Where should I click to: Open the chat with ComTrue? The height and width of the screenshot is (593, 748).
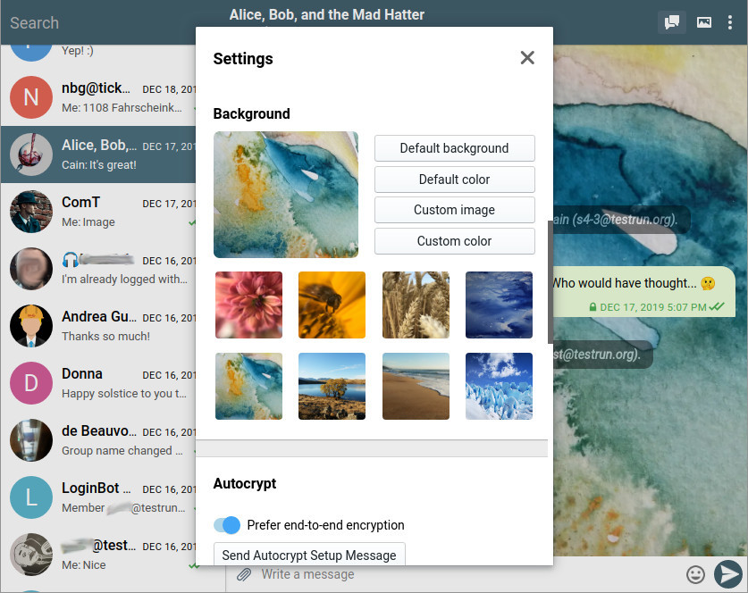click(98, 212)
